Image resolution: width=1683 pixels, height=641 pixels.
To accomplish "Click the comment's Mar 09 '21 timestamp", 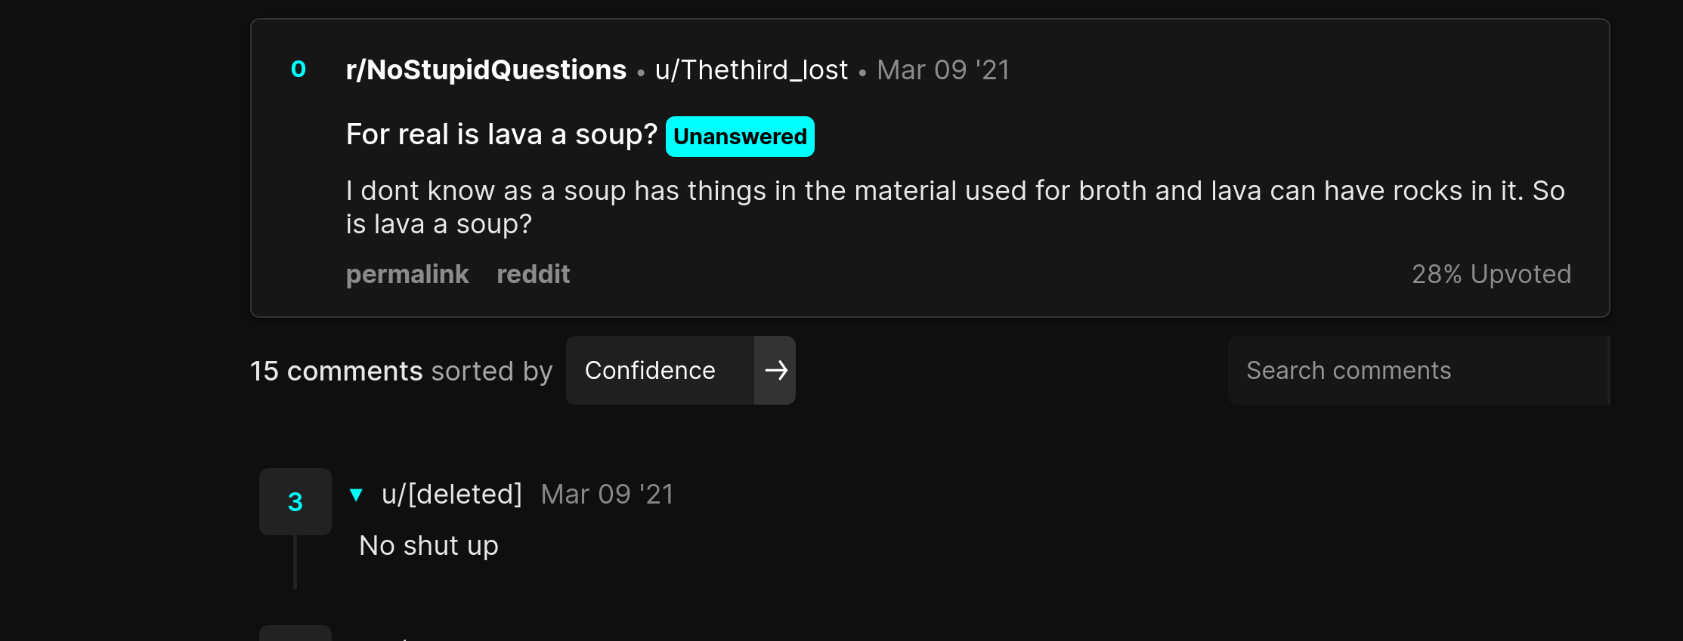I will tap(607, 495).
